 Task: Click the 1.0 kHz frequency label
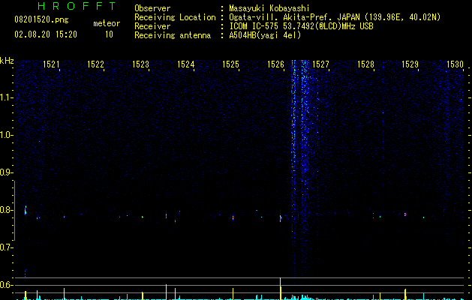click(x=7, y=135)
